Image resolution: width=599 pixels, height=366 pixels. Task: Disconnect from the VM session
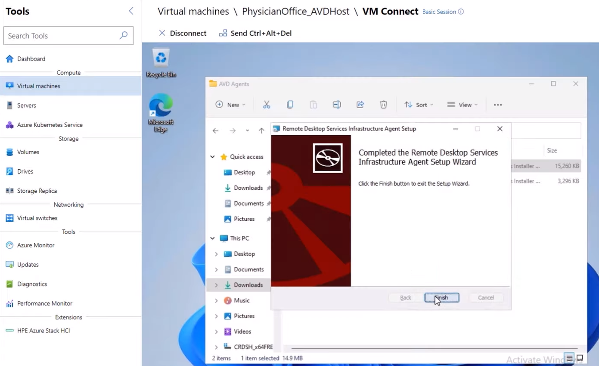point(183,33)
